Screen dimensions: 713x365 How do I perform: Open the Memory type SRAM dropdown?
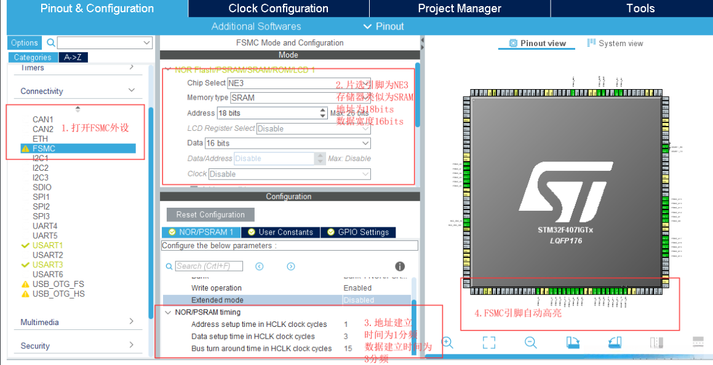click(x=300, y=98)
